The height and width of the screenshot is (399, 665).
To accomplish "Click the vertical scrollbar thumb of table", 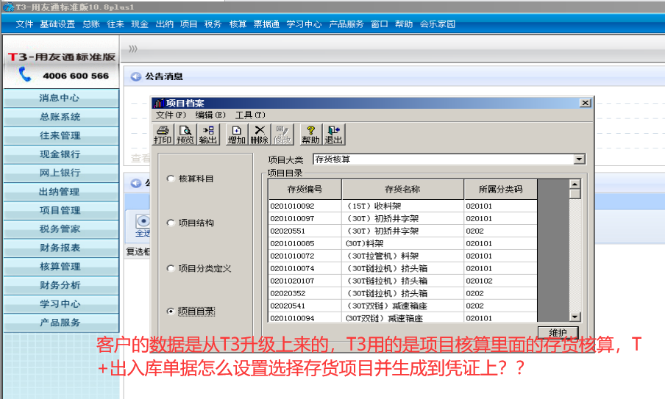I will click(x=575, y=194).
